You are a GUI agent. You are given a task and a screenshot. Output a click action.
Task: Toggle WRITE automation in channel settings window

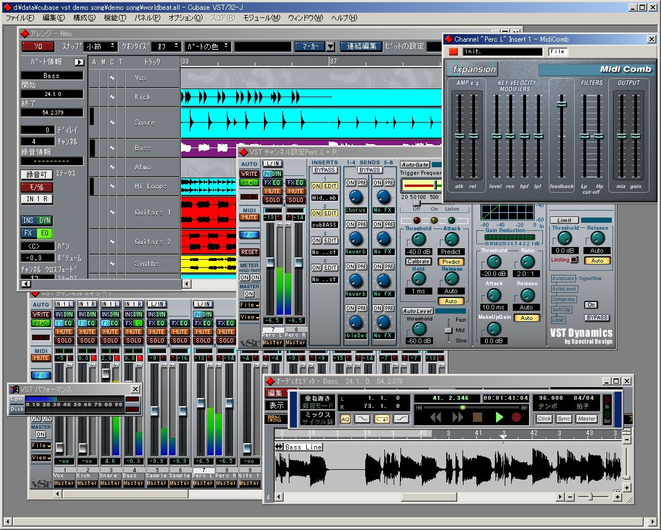point(249,174)
